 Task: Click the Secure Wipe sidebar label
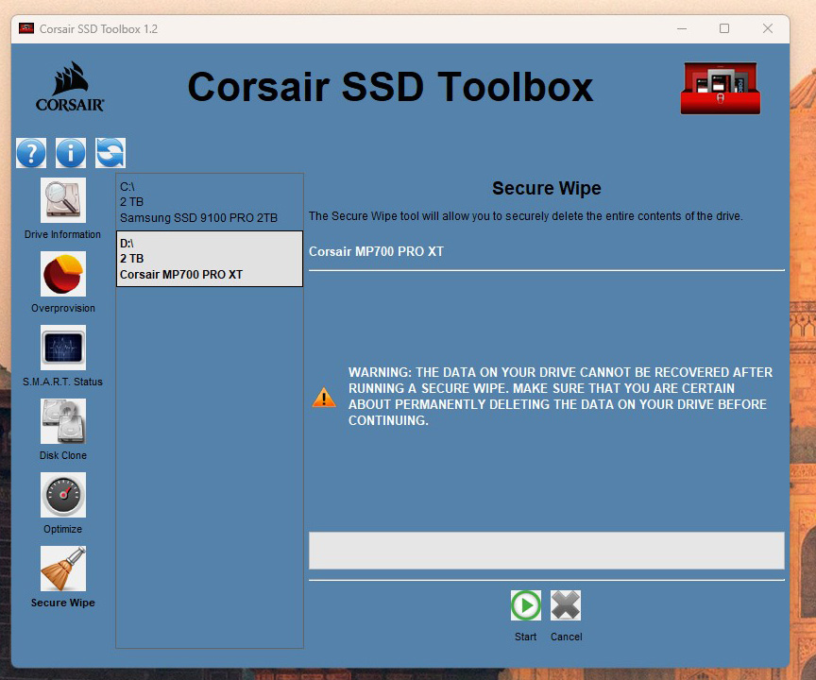[x=63, y=603]
